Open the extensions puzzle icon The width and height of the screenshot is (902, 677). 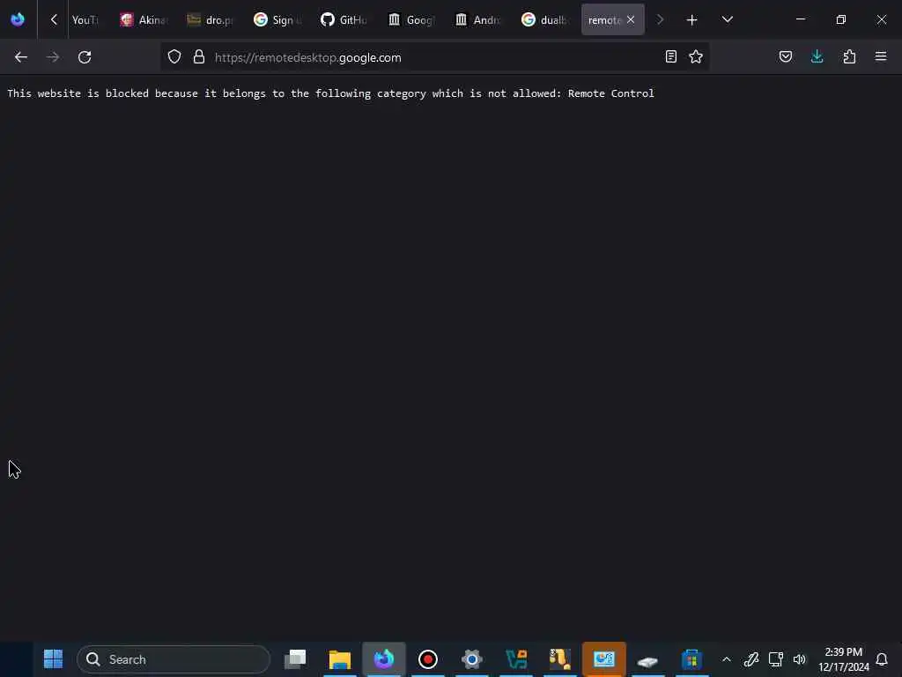[849, 57]
